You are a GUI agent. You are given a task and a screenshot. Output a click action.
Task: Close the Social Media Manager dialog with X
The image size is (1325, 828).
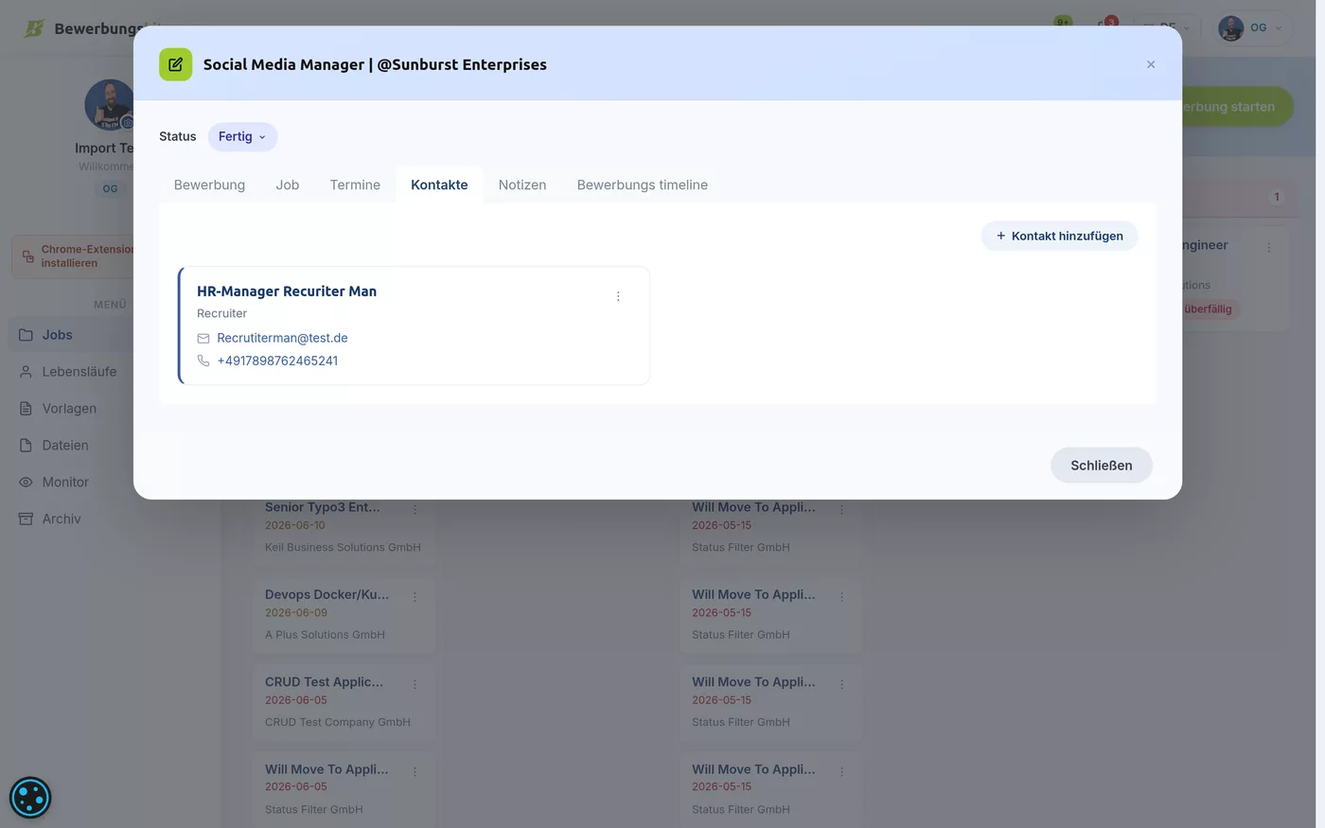[x=1151, y=64]
